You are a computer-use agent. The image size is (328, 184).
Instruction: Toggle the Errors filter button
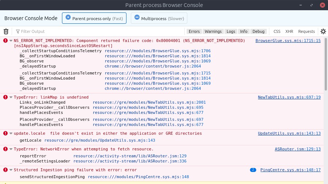194,31
